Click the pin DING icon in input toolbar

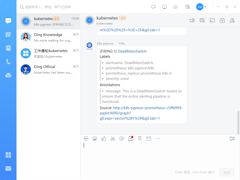[x=140, y=139]
